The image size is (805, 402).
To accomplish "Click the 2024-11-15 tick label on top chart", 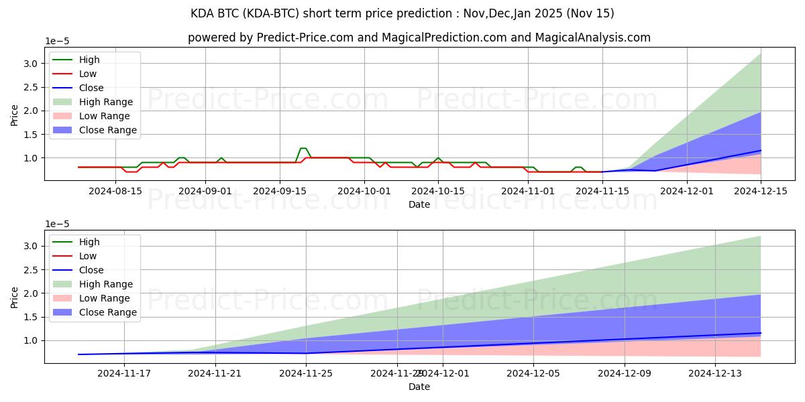I will click(602, 191).
